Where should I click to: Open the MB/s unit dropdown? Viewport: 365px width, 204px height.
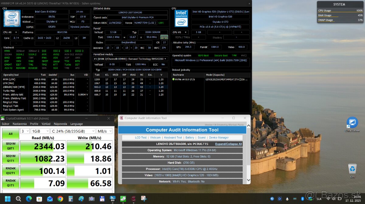point(104,131)
